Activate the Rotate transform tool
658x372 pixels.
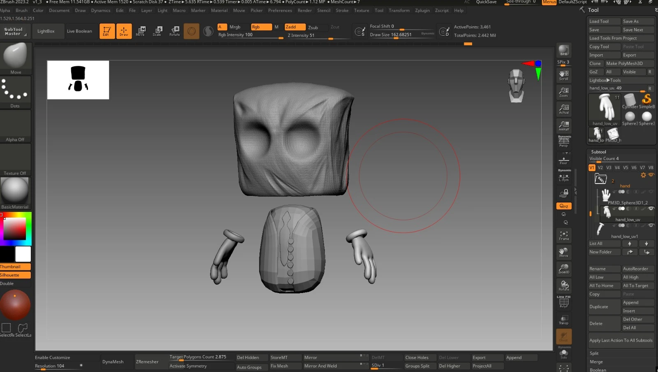click(x=174, y=31)
